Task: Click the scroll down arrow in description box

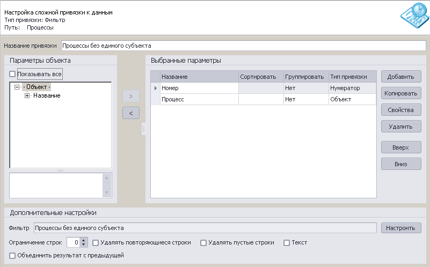Action: (106, 192)
